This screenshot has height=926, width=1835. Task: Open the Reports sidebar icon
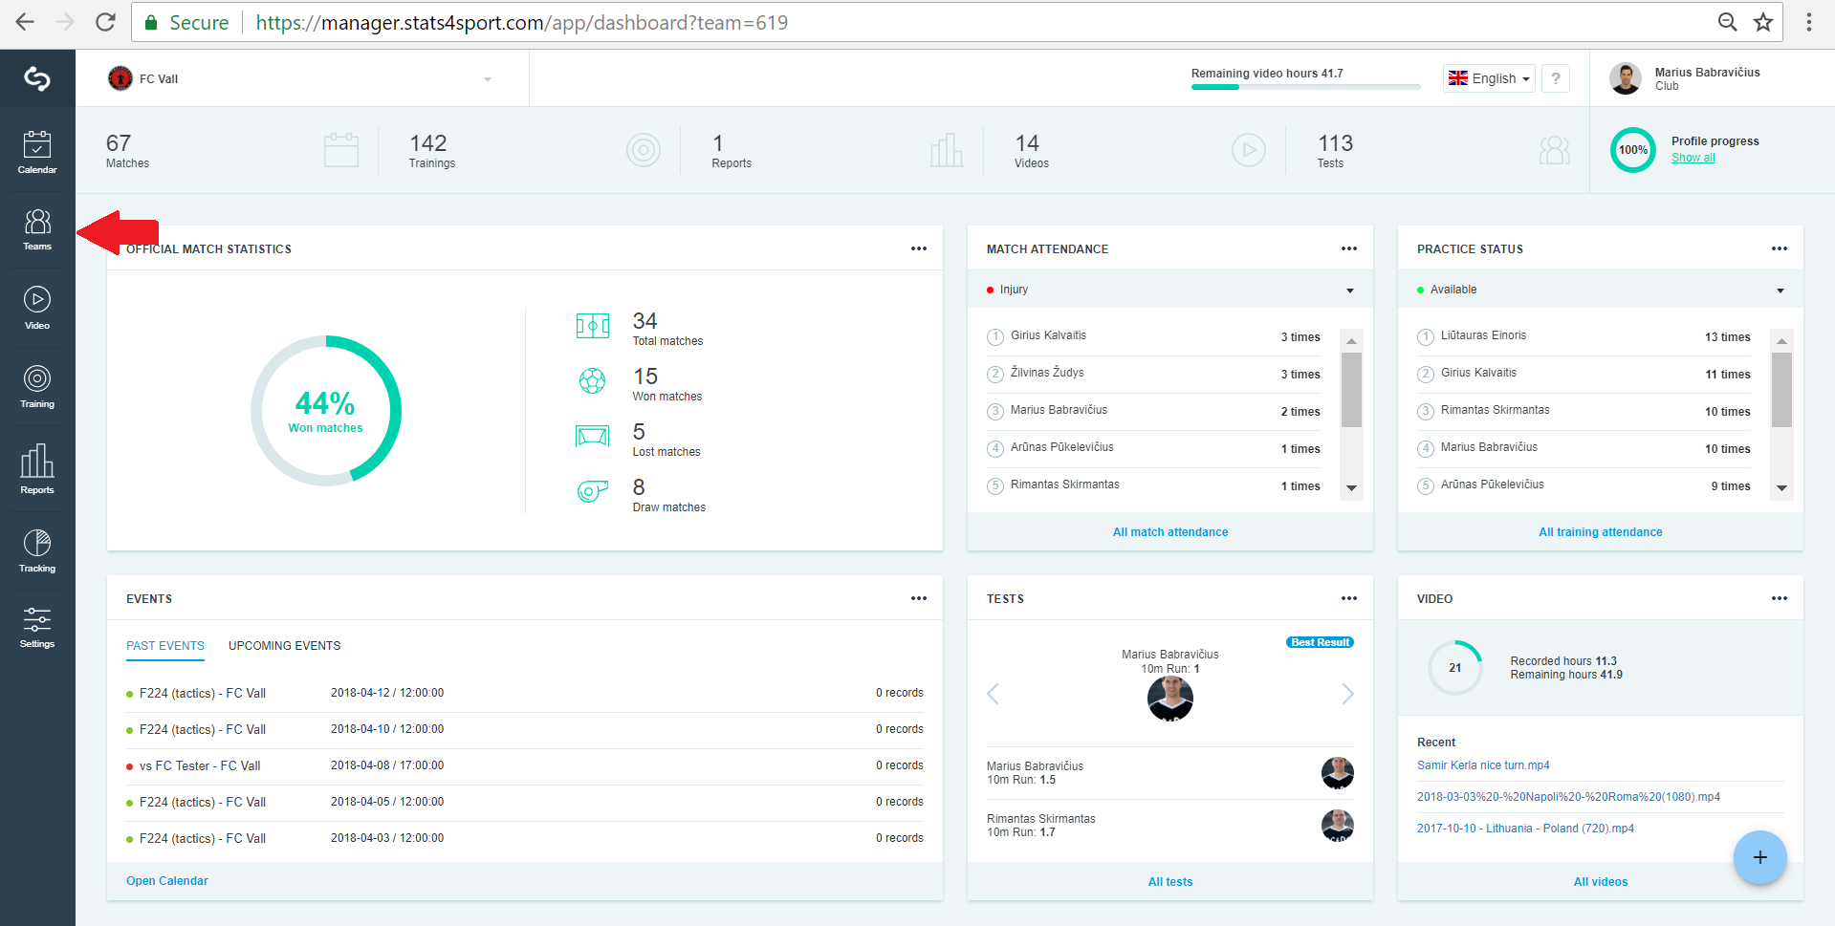(x=37, y=469)
